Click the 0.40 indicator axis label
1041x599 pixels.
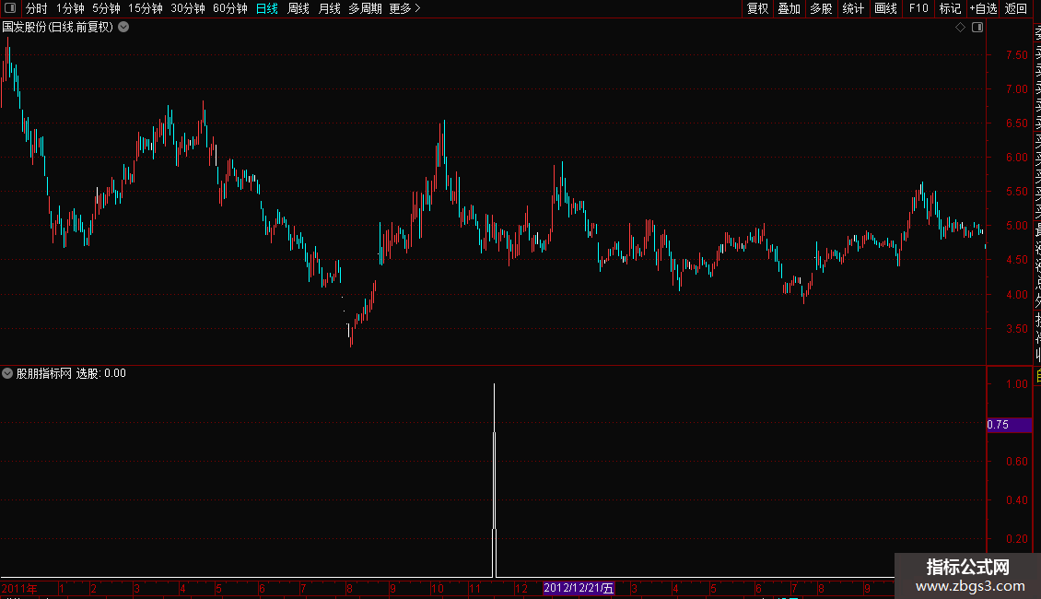click(1016, 500)
